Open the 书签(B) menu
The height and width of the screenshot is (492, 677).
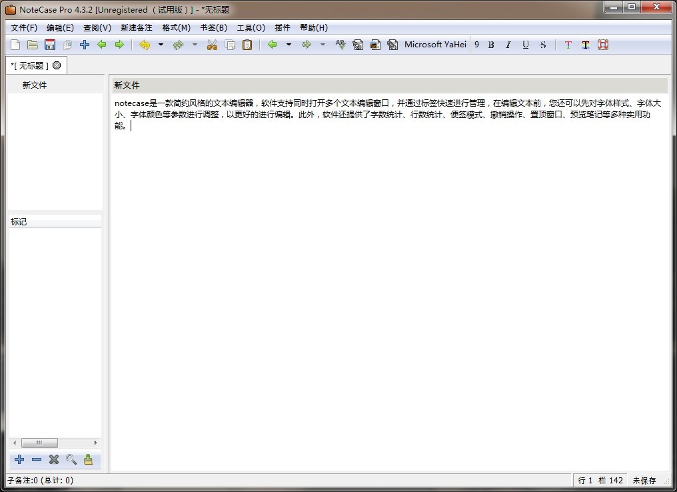click(x=214, y=27)
